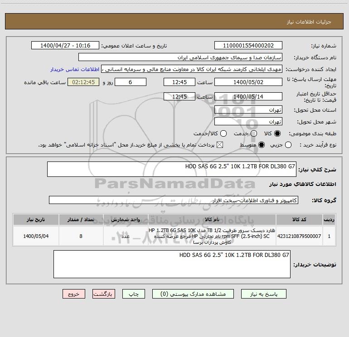Click the announcement date field 1400/04/27 - 10:16
This screenshot has height=337, width=349.
[65, 46]
